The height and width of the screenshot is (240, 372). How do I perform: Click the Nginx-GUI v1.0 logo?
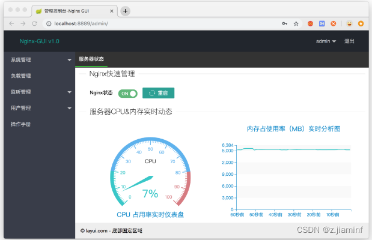(40, 41)
